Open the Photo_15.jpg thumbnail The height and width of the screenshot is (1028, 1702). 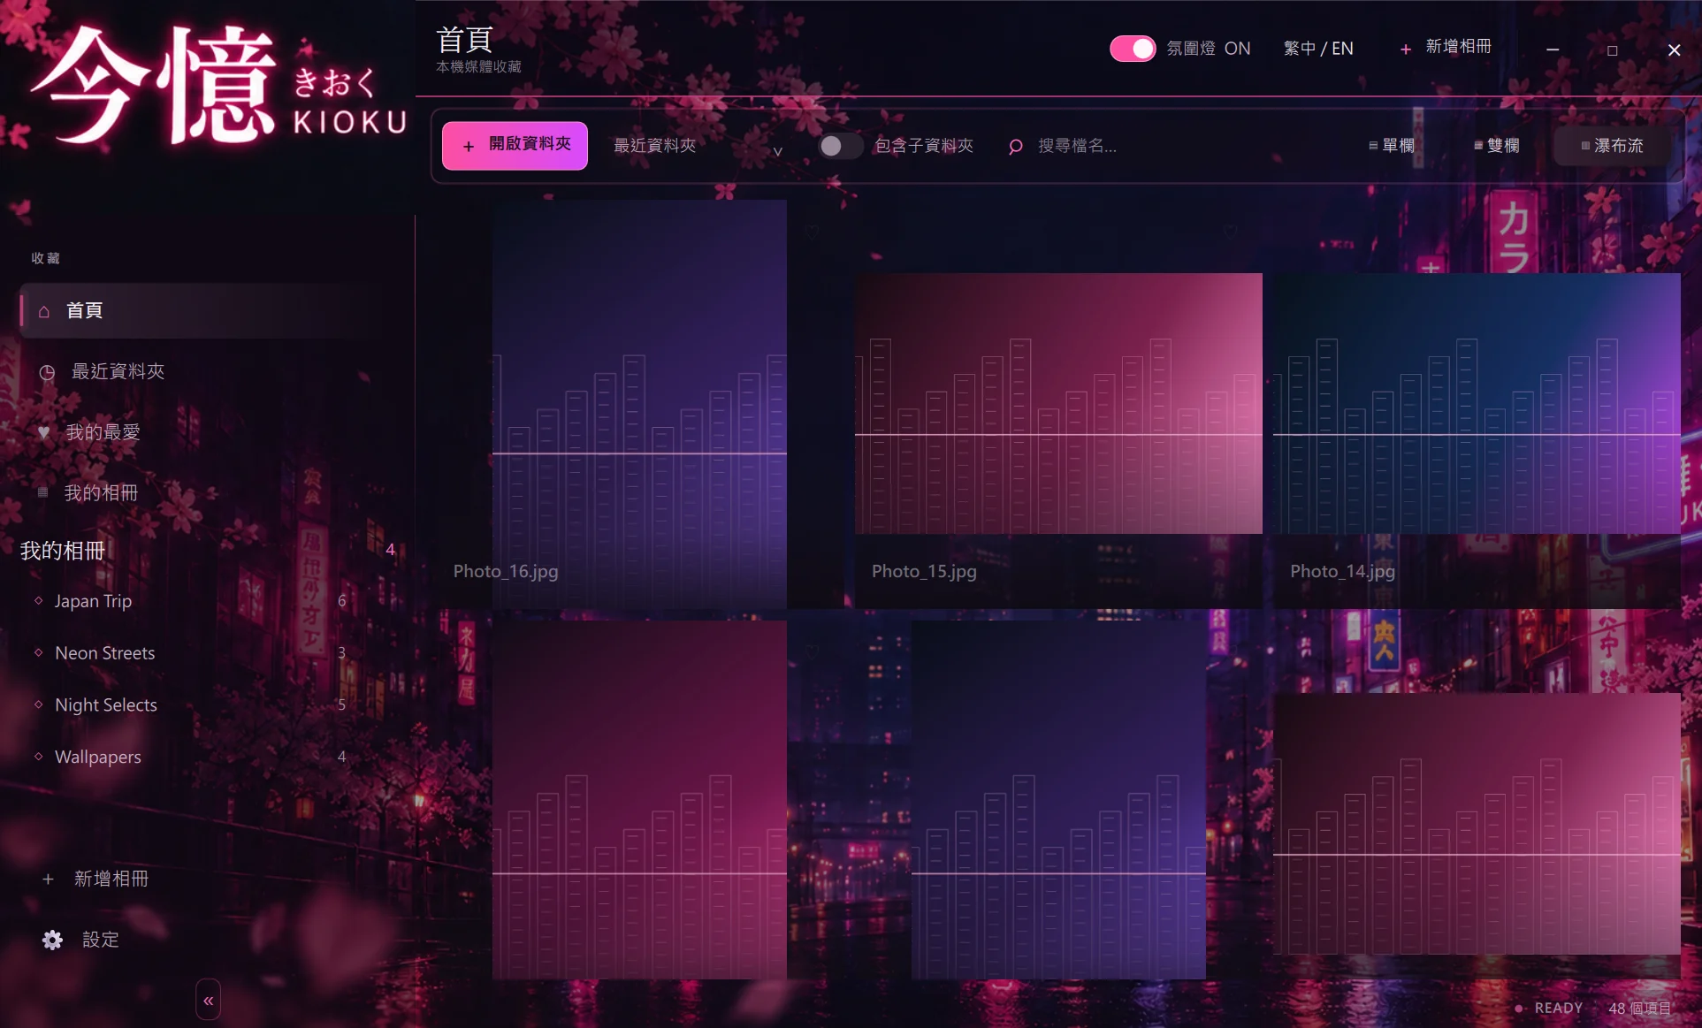[x=1058, y=403]
